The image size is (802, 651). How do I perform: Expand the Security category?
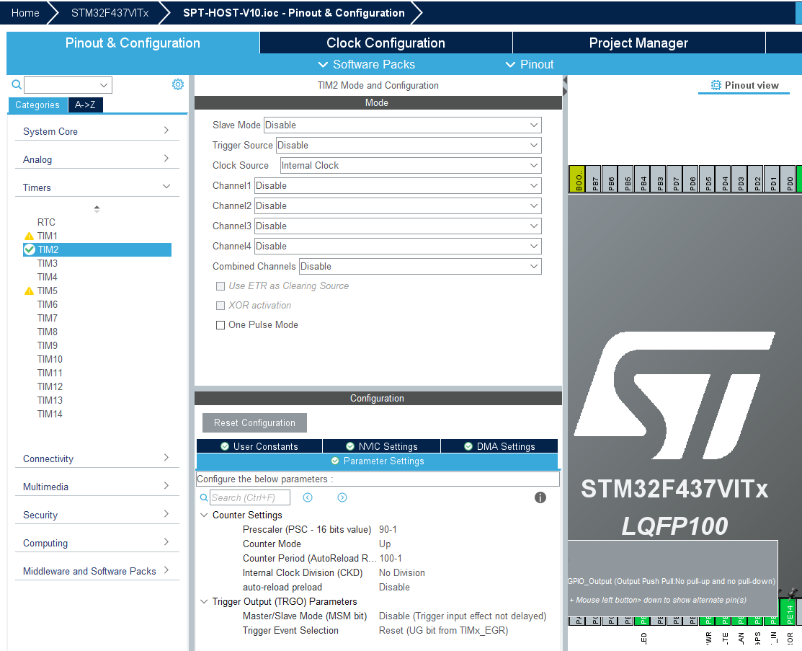(x=97, y=515)
